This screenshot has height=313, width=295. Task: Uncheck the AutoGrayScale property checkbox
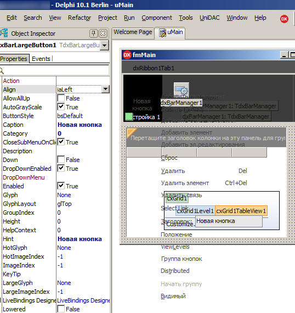pyautogui.click(x=61, y=107)
